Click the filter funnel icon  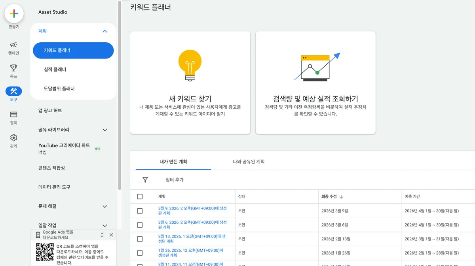click(x=145, y=180)
